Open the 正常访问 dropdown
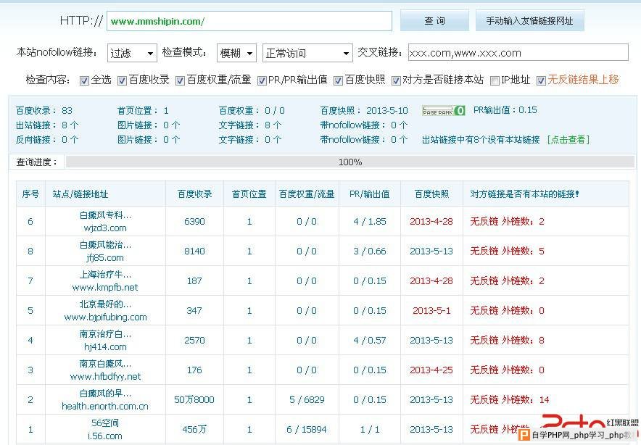Image resolution: width=641 pixels, height=445 pixels. 307,53
